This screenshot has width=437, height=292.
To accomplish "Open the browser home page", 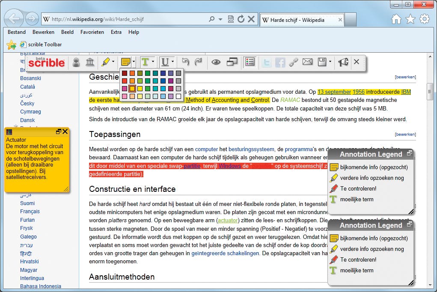I will (396, 19).
